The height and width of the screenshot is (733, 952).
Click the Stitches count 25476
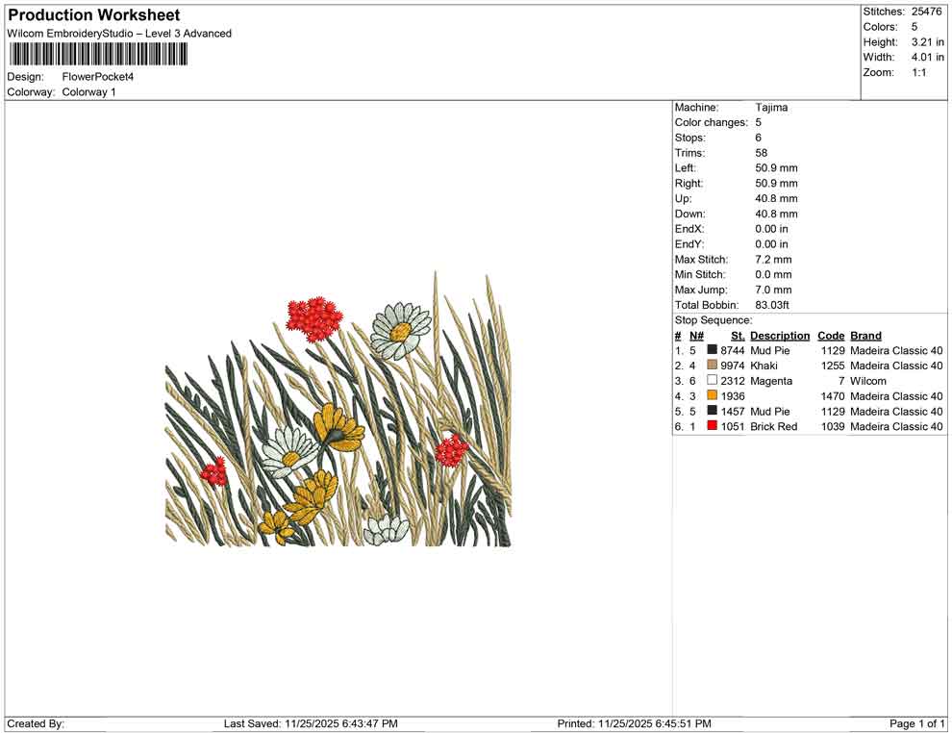point(926,12)
